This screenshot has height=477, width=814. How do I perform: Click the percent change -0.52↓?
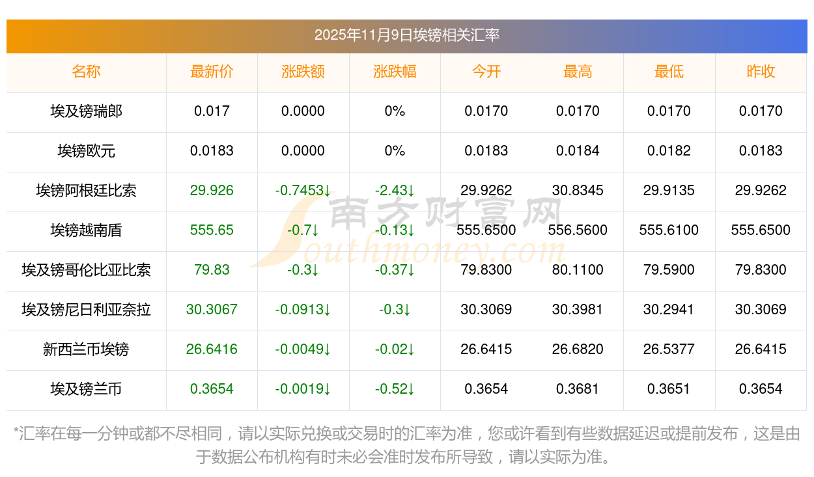click(395, 389)
